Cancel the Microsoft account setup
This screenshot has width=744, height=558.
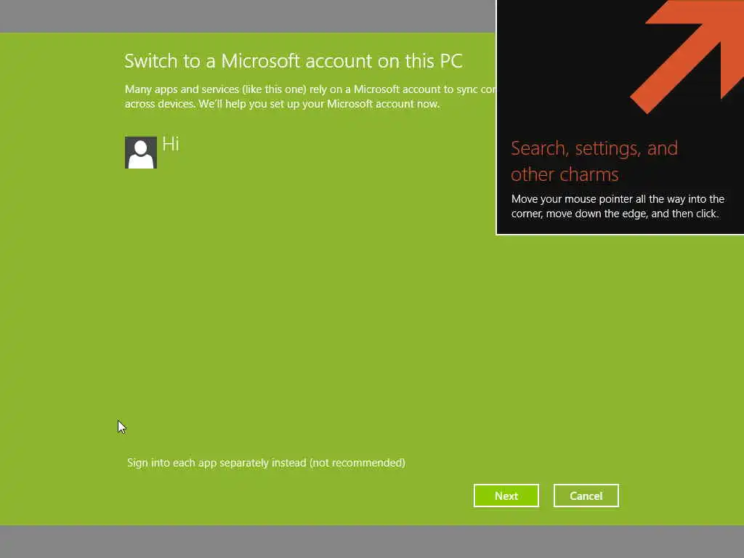[x=586, y=496]
